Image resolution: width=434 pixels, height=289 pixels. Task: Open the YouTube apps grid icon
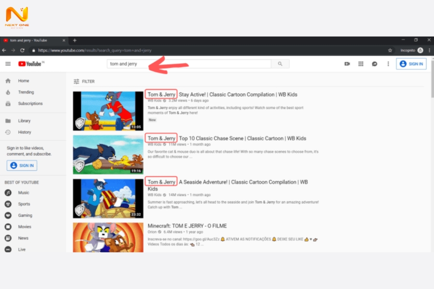[x=361, y=64]
